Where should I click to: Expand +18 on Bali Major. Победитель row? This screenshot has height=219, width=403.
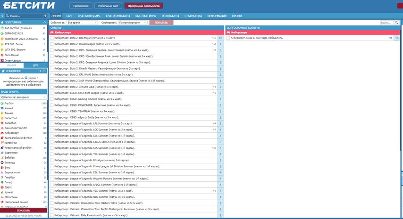pos(390,38)
